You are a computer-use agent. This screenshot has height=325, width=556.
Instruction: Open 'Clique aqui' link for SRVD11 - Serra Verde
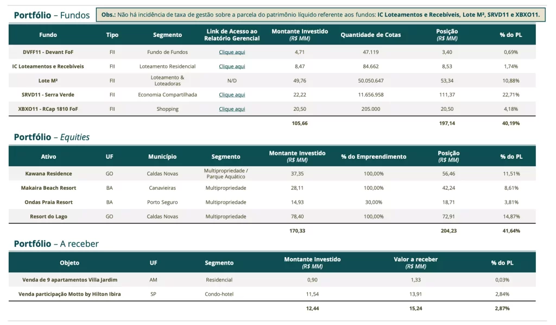point(232,95)
